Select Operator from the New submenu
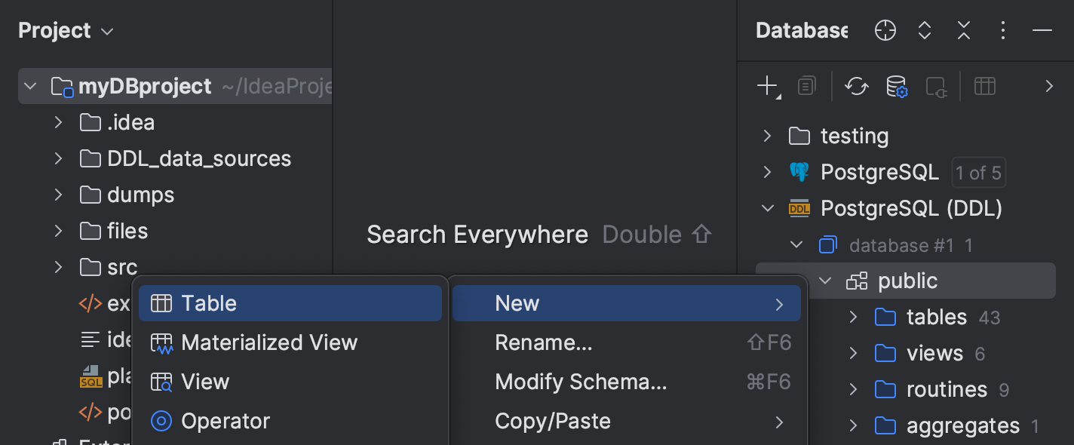The height and width of the screenshot is (445, 1074). tap(226, 421)
